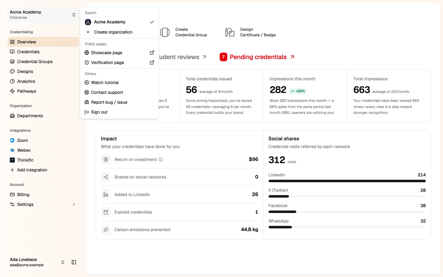Open the Zoom integration
This screenshot has height=277, width=443.
coord(43,140)
